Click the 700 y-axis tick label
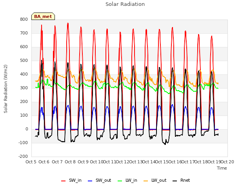The height and width of the screenshot is (188, 251). pyautogui.click(x=24, y=33)
